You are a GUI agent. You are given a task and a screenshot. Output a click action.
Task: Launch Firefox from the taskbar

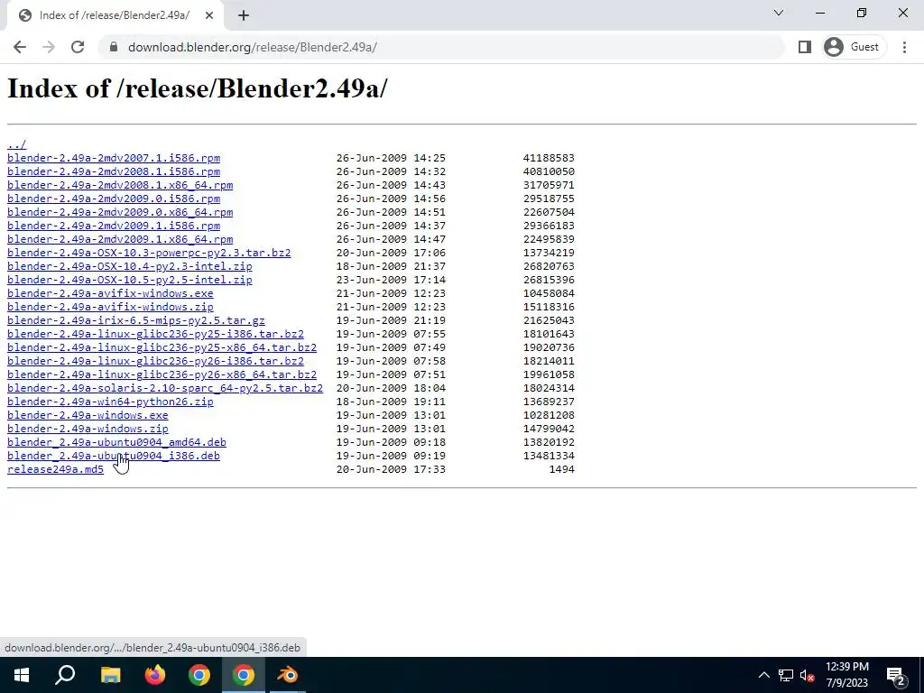point(155,675)
